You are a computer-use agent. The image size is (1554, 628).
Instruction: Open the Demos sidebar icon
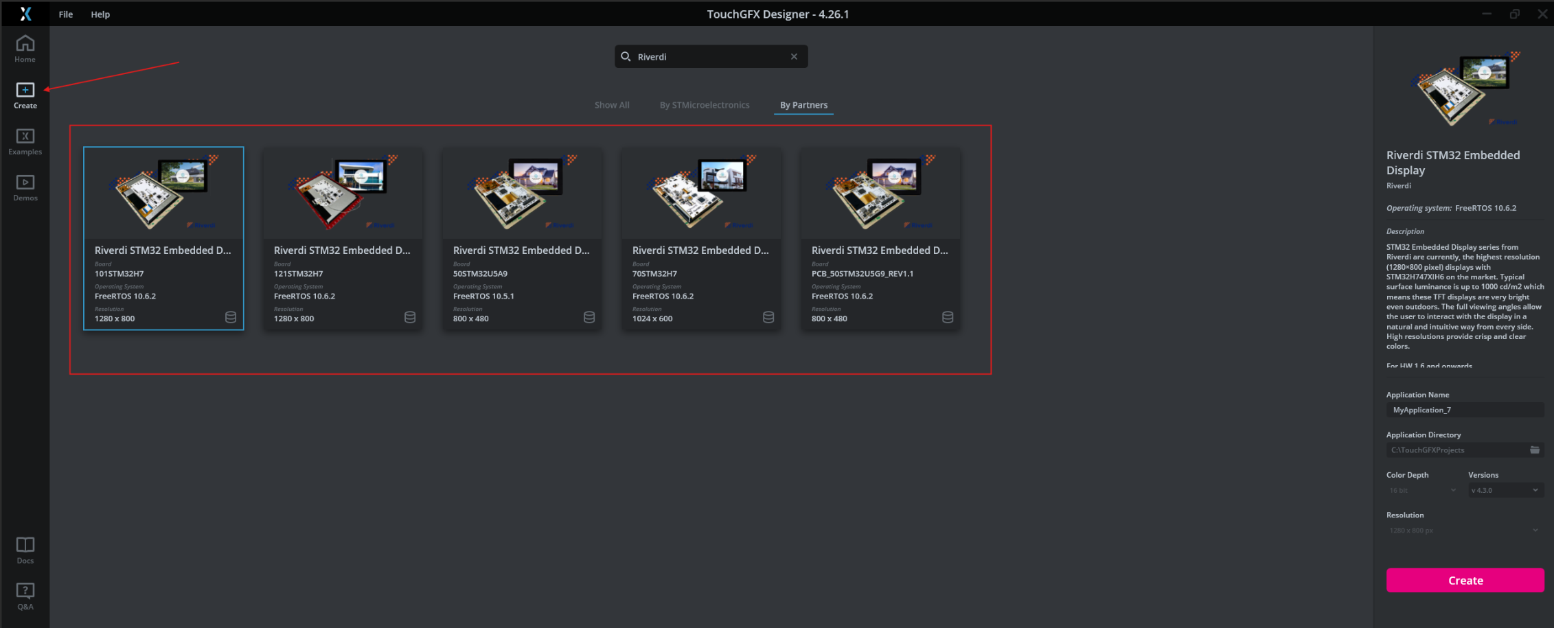[25, 187]
